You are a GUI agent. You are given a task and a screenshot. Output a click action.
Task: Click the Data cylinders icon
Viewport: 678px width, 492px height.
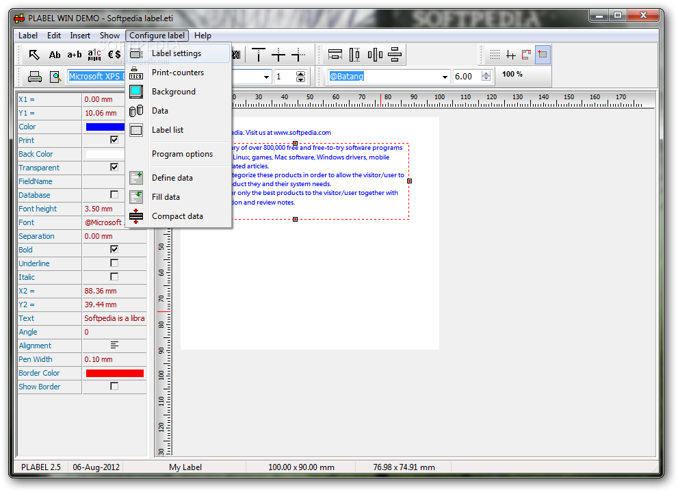136,111
